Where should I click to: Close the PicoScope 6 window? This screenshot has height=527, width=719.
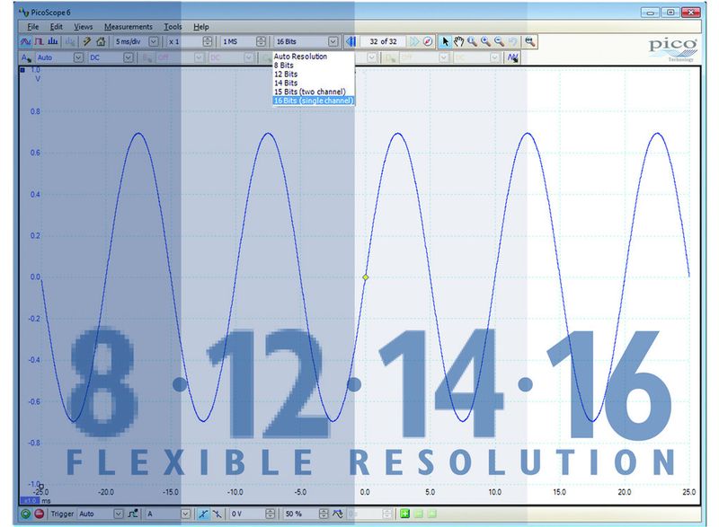[x=690, y=13]
